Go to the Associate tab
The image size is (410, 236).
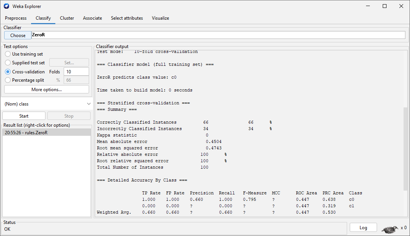92,18
